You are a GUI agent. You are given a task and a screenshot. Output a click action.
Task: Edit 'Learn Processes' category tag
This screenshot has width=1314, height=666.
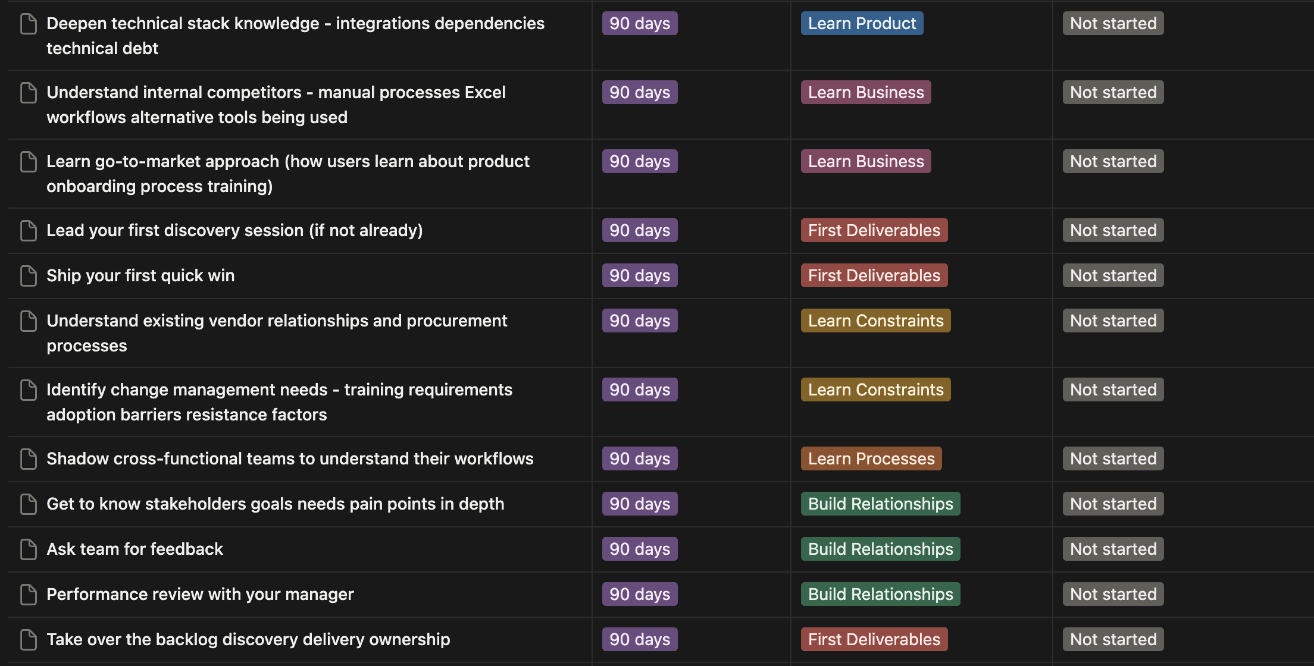[x=871, y=459]
